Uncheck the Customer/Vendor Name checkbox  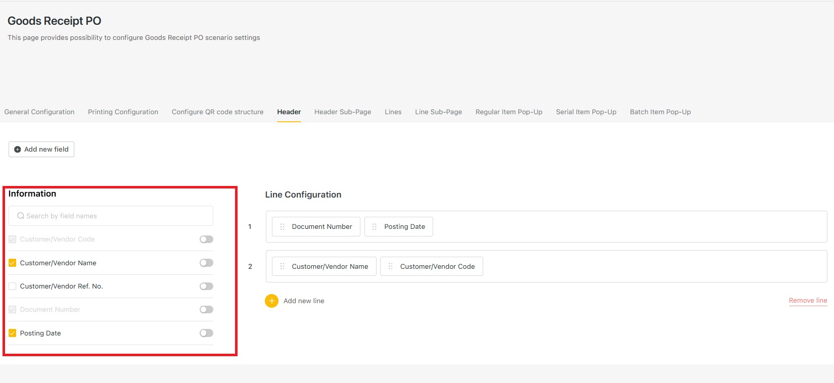(x=13, y=263)
